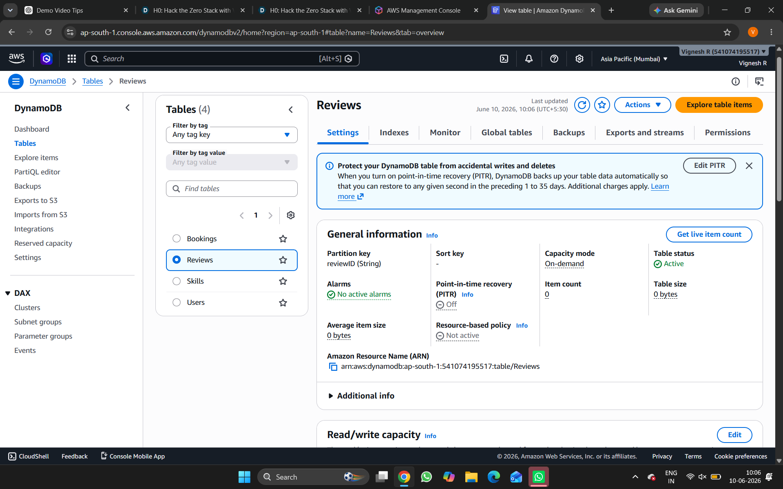
Task: Open File Explorer from the taskbar
Action: [471, 477]
